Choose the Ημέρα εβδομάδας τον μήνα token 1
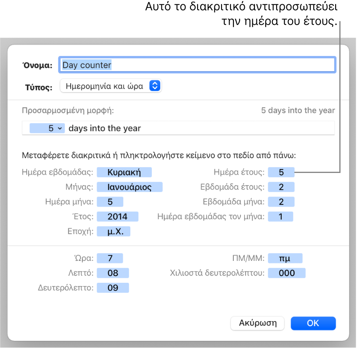The height and width of the screenshot is (348, 357). click(280, 217)
